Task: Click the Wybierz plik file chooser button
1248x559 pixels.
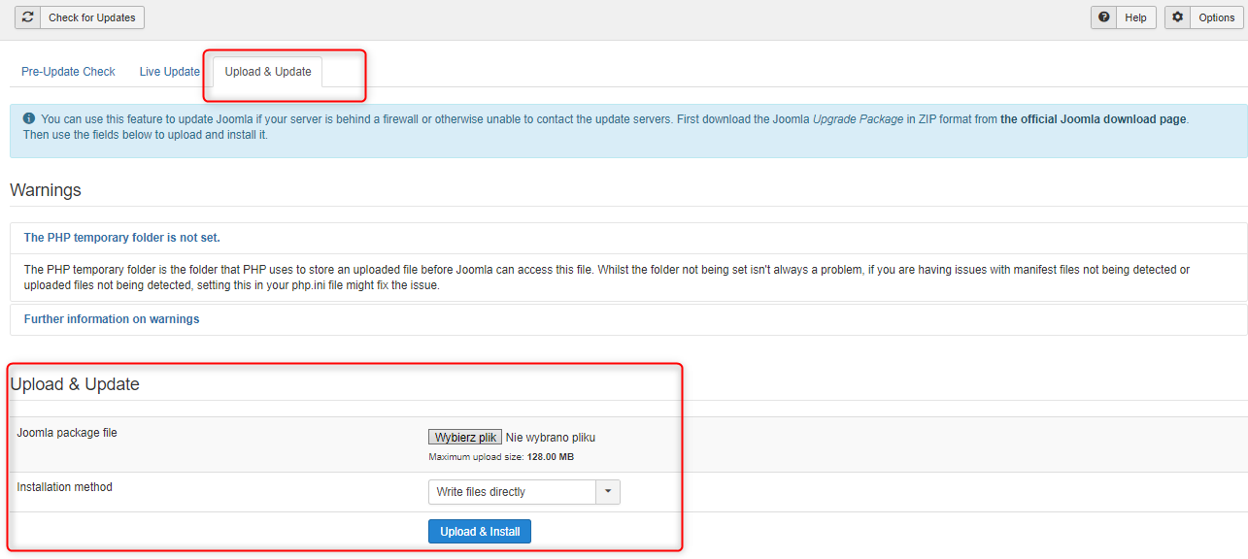Action: click(465, 438)
